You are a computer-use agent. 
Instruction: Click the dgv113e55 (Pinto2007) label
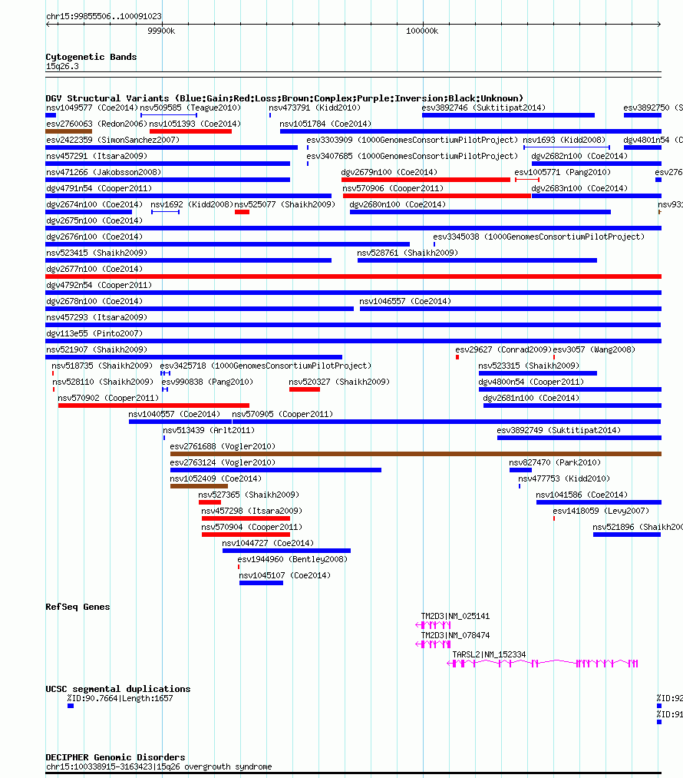[94, 333]
